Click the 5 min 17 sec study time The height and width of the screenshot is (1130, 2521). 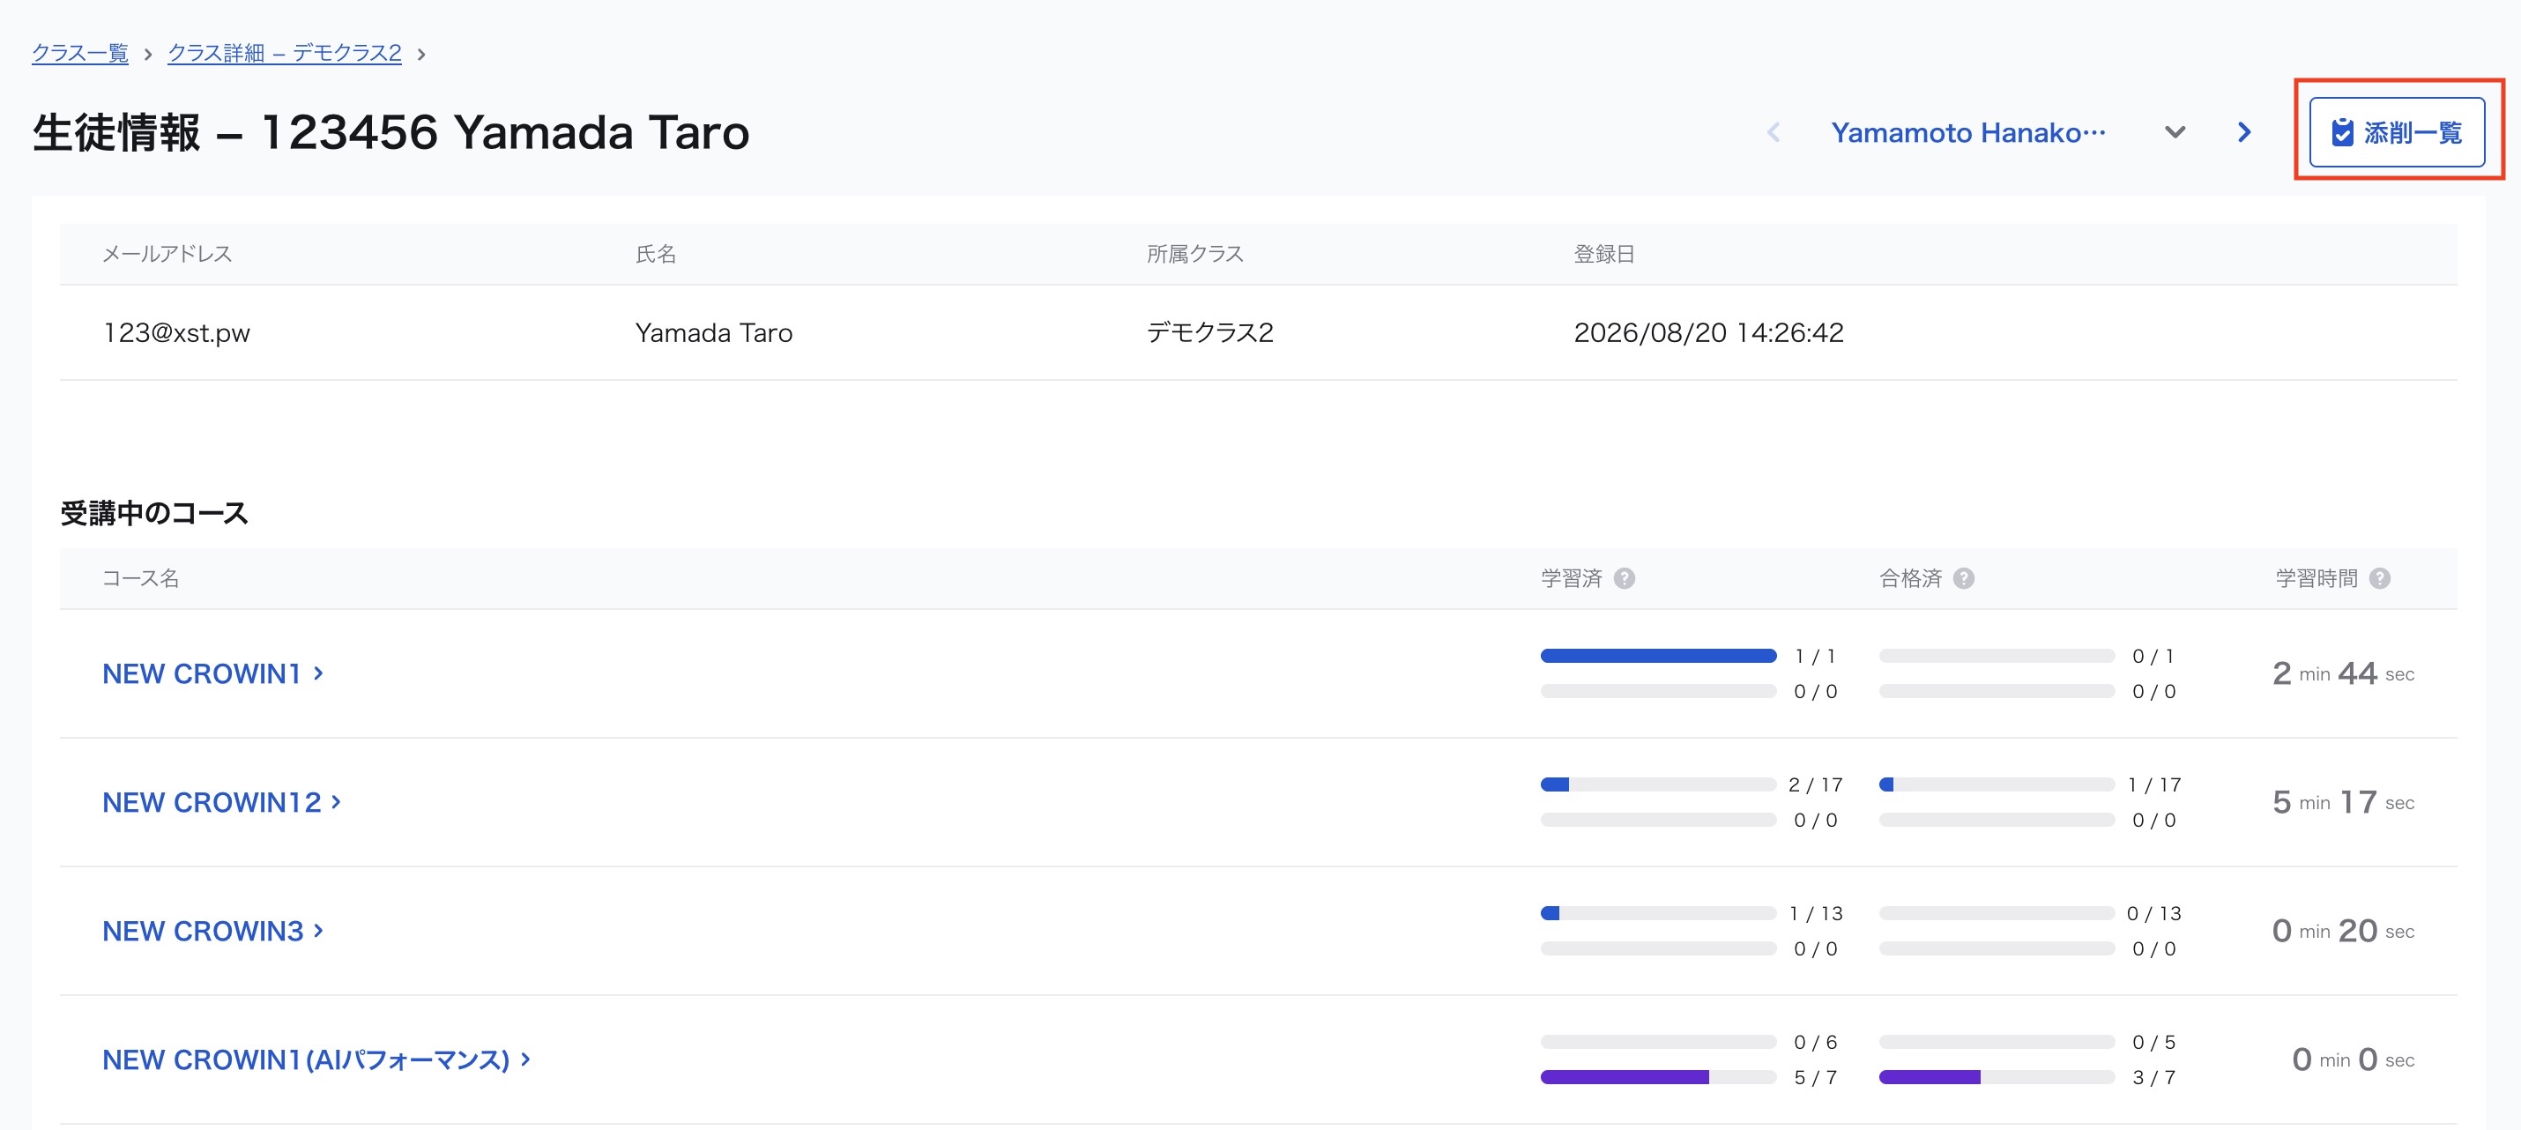[2343, 802]
